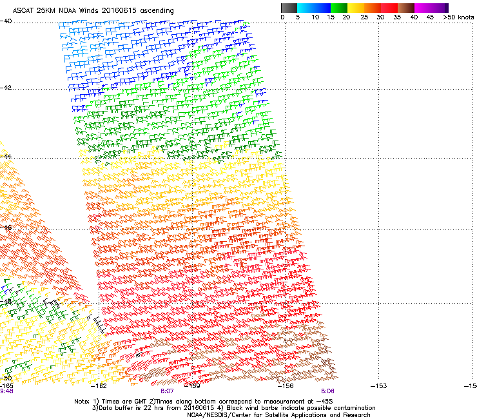Click the red 30-35 knots legend segment
477x419 pixels.
pos(389,8)
